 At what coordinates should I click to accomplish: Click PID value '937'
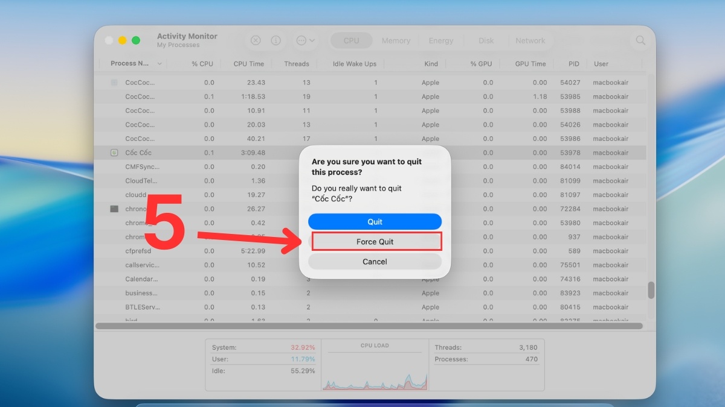tap(574, 237)
